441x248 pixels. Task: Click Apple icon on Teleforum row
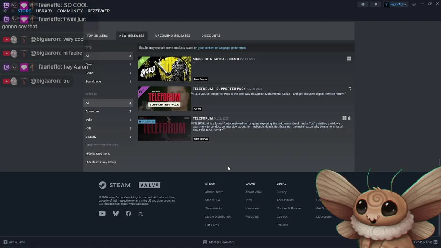(x=349, y=118)
